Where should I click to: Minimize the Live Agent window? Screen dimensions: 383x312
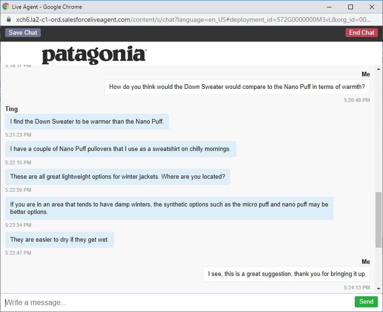329,7
